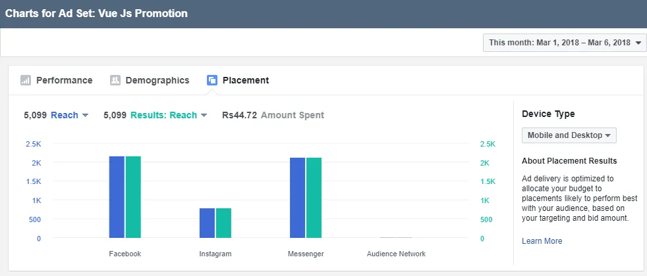Image resolution: width=647 pixels, height=276 pixels.
Task: Switch to the Demographics tab
Action: [150, 80]
